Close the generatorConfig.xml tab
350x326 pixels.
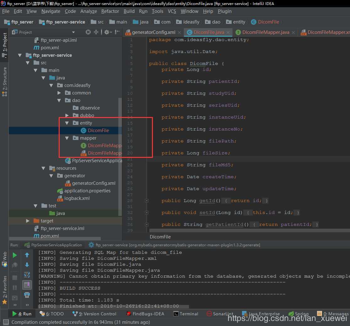pyautogui.click(x=179, y=33)
